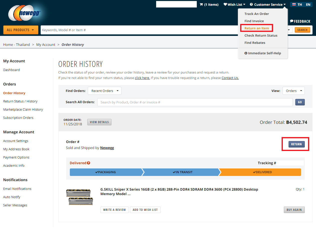The width and height of the screenshot is (316, 232).
Task: Go to My Account breadcrumb
Action: 46,45
